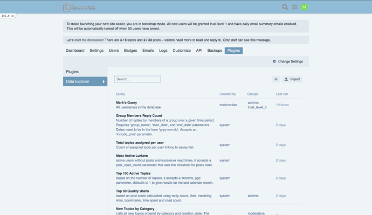
Task: Open the search magnifier icon in header
Action: (x=285, y=7)
